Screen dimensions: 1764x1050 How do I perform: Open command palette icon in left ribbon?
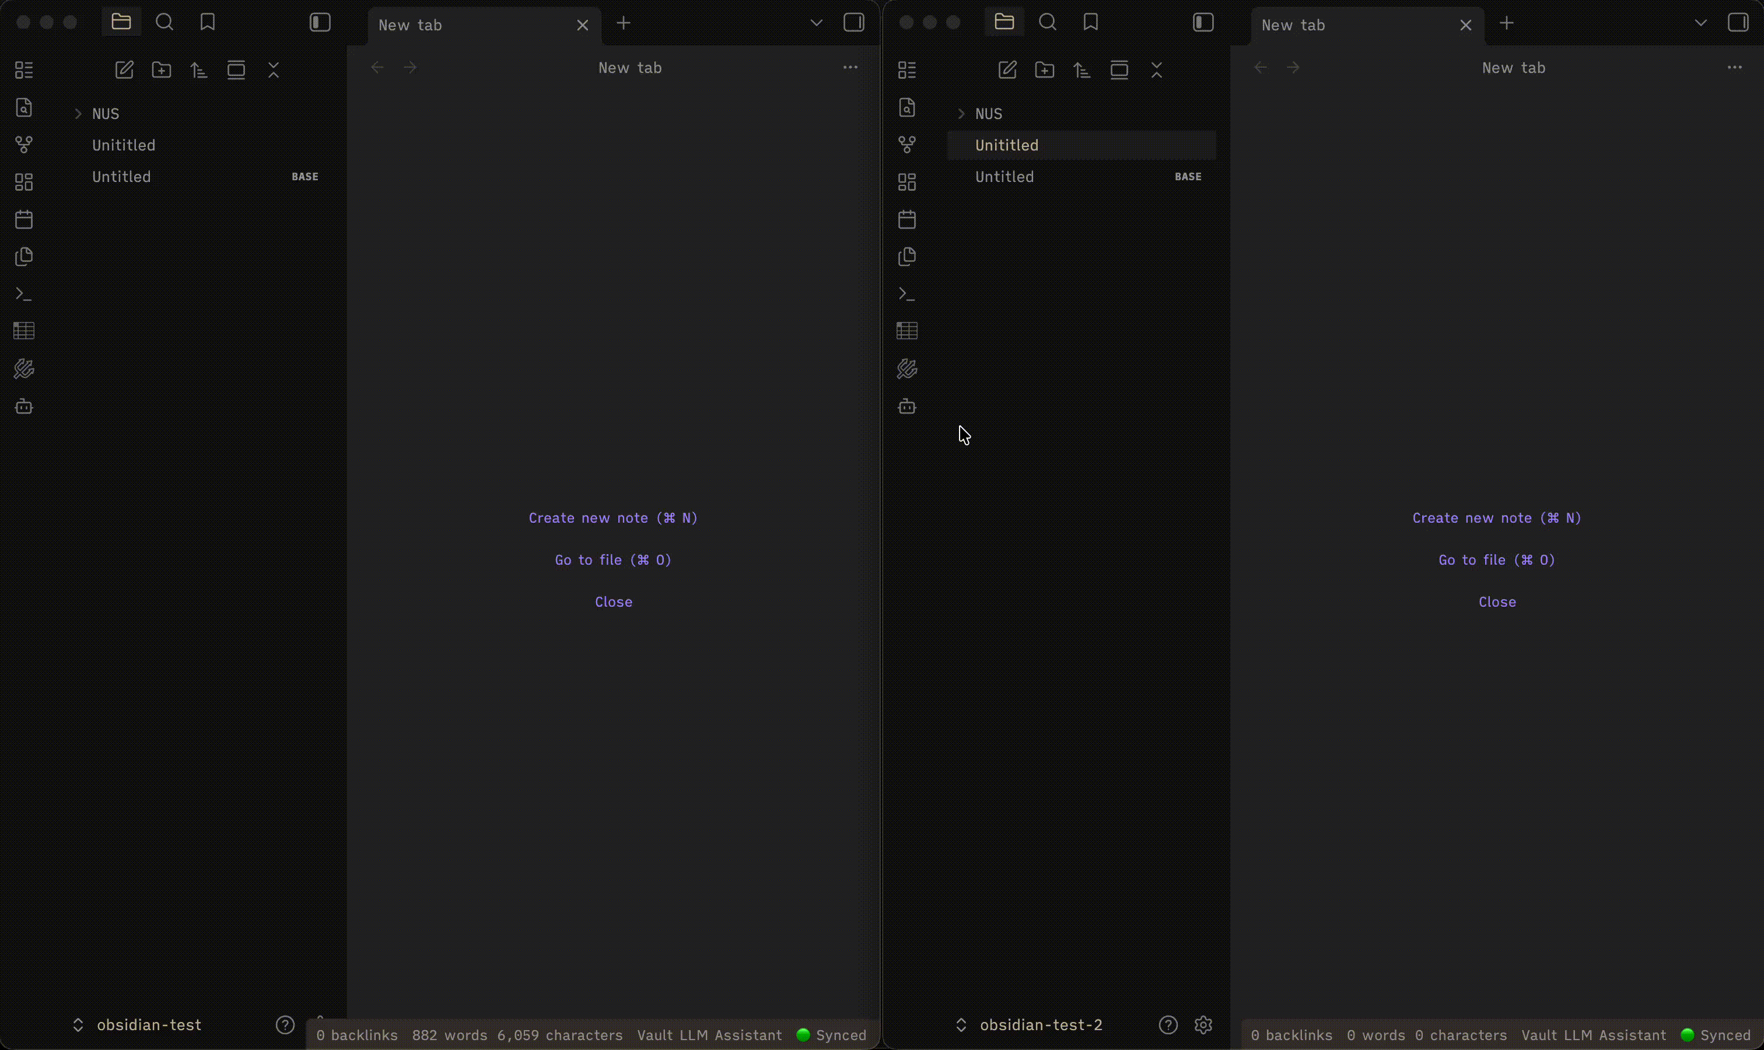(x=24, y=293)
